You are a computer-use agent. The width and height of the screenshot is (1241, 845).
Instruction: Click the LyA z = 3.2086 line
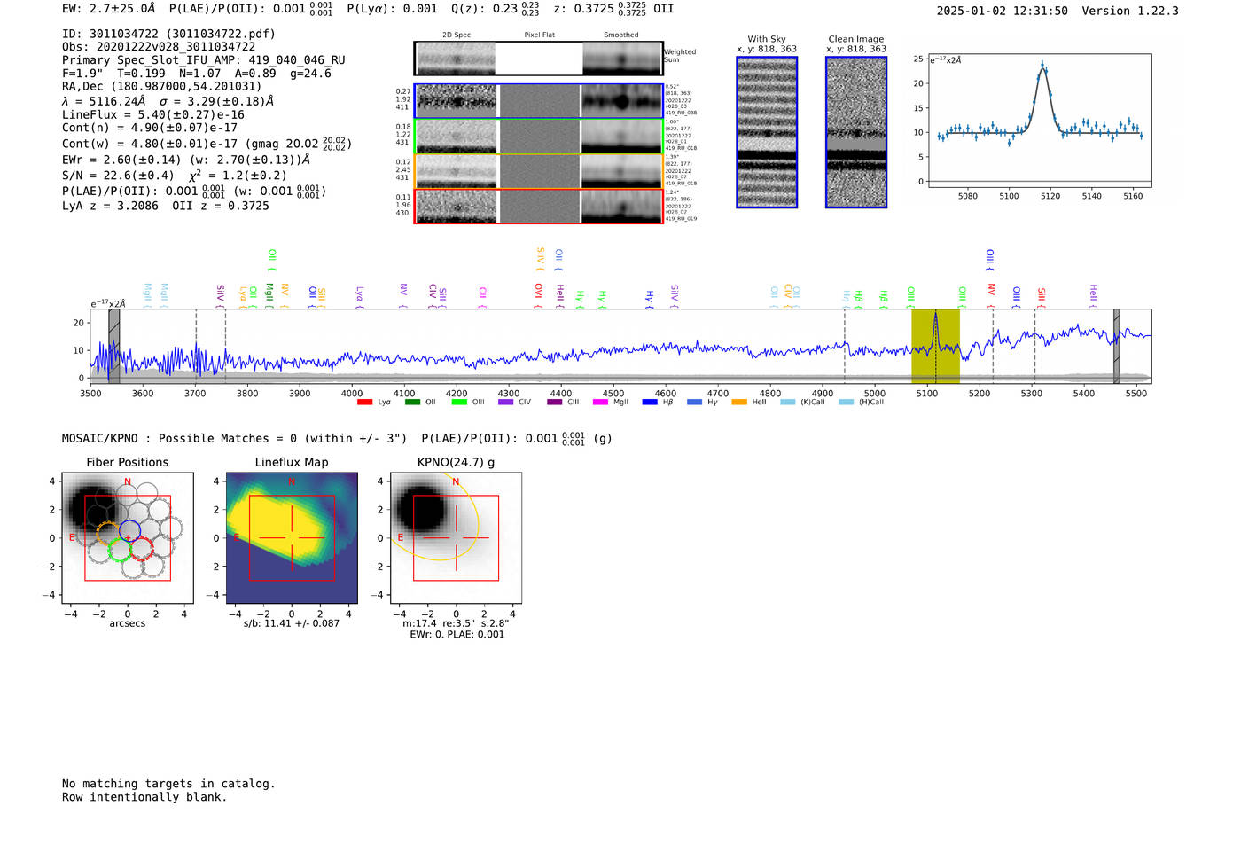coord(166,206)
